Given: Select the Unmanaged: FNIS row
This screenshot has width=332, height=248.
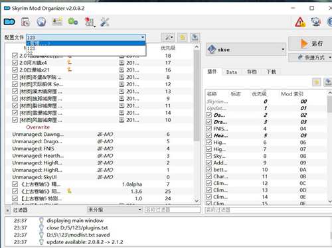Looking at the screenshot, I should click(x=100, y=149).
